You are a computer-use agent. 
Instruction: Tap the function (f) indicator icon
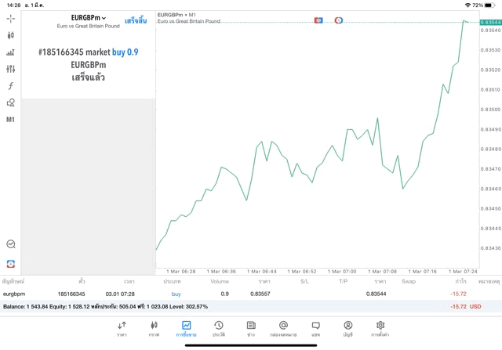tap(10, 86)
